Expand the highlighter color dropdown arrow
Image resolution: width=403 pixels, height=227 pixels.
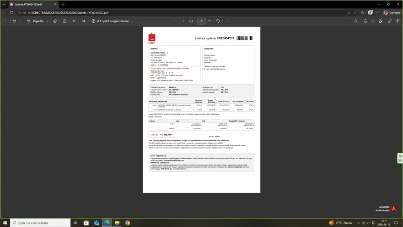(x=21, y=21)
